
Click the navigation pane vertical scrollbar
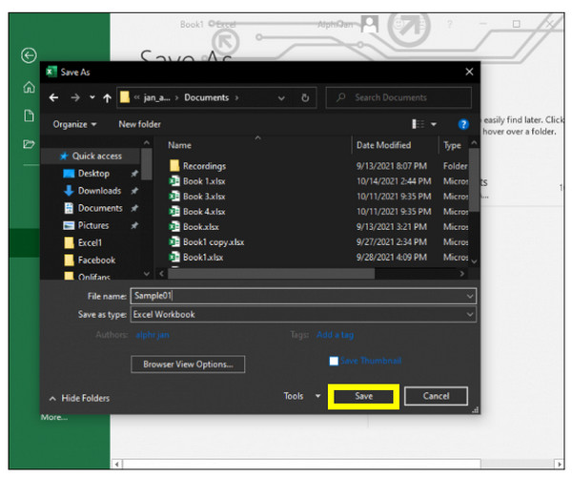point(146,164)
